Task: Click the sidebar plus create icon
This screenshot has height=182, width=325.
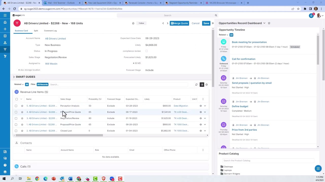Action: [5, 29]
